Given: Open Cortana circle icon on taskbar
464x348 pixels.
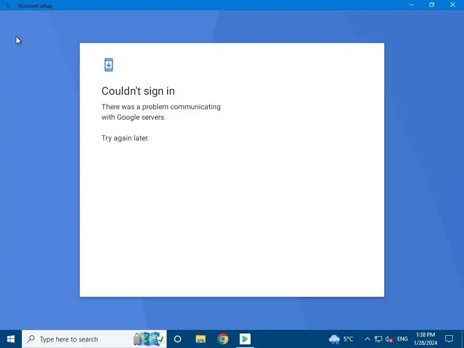Looking at the screenshot, I should pos(178,339).
